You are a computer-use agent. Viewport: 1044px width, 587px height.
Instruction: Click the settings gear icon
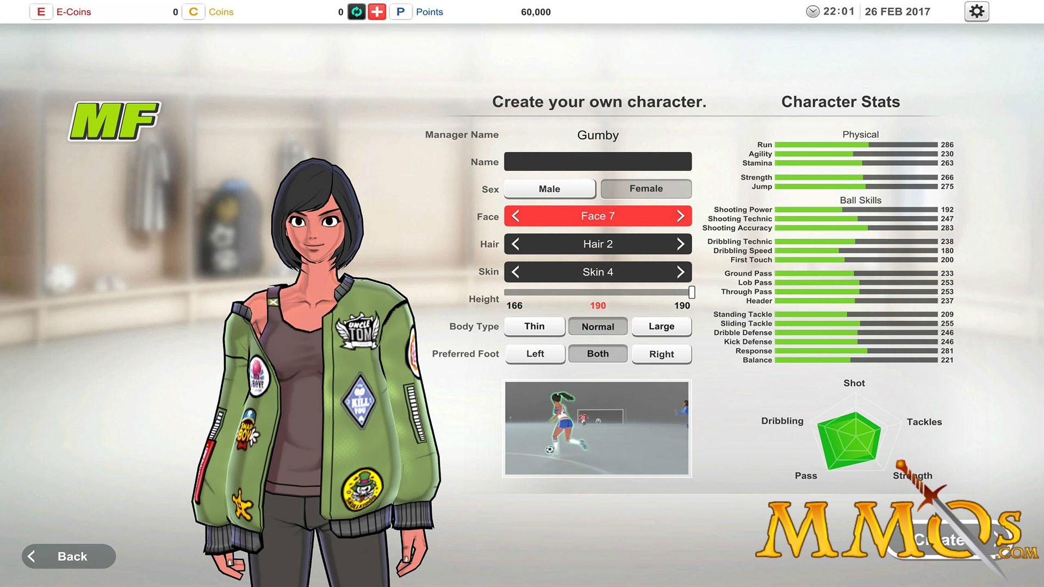pyautogui.click(x=976, y=11)
